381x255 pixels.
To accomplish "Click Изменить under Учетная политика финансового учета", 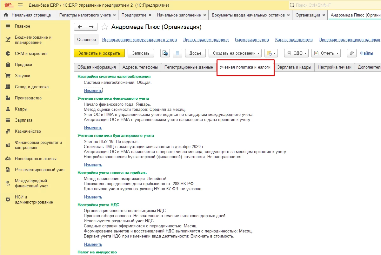I will (93, 128).
